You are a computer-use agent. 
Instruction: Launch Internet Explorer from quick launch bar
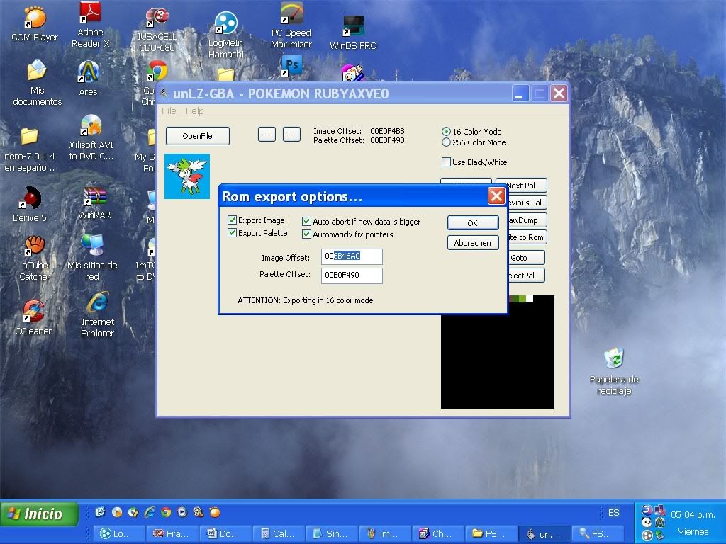click(x=150, y=512)
